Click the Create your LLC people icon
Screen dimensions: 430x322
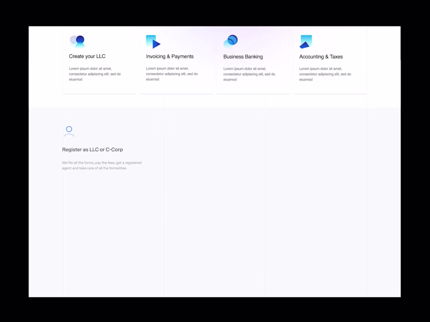point(77,42)
